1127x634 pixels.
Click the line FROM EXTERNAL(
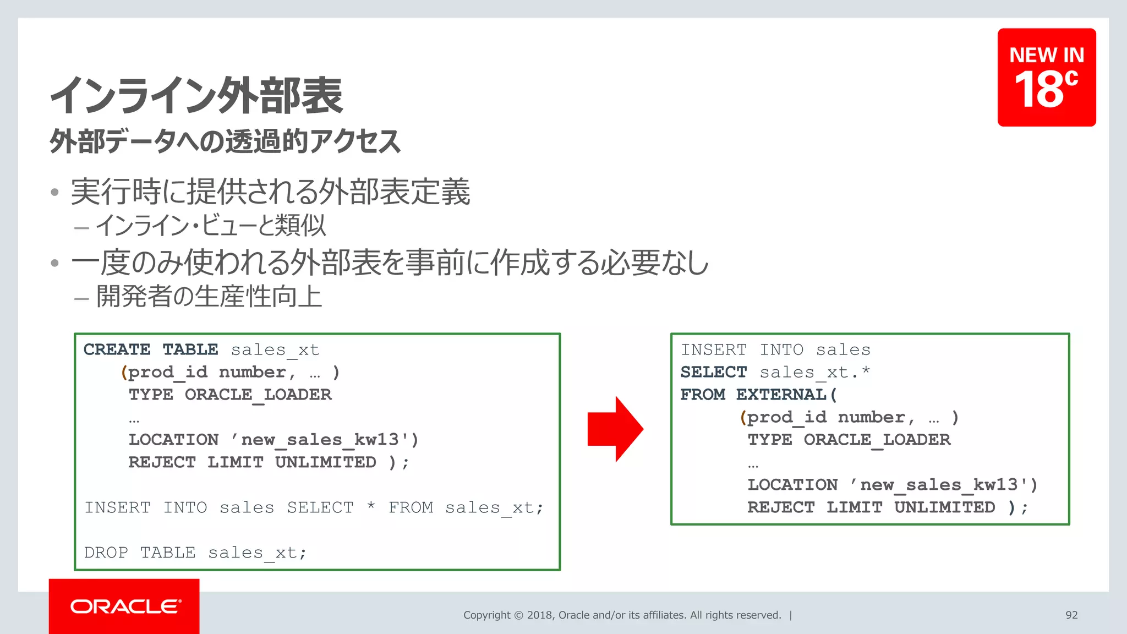[x=759, y=395]
